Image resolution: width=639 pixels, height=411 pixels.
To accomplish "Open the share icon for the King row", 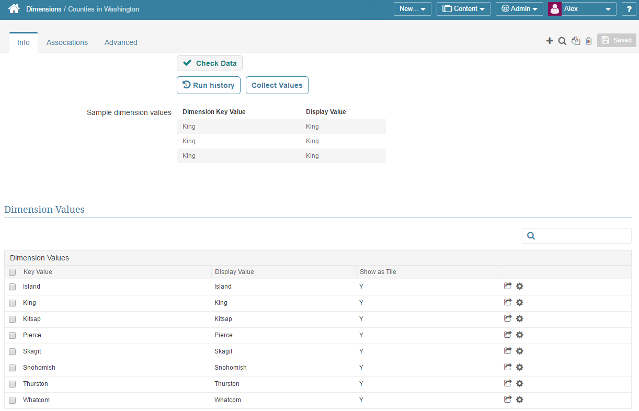I will [507, 302].
